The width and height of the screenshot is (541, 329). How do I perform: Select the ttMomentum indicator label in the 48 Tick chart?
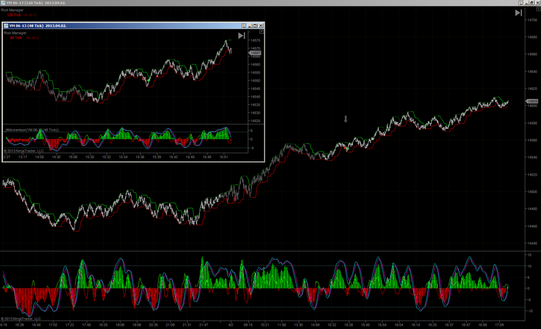[x=32, y=130]
